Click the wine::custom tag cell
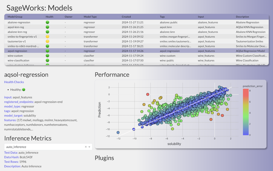This screenshot has height=171, width=273. pos(168,56)
